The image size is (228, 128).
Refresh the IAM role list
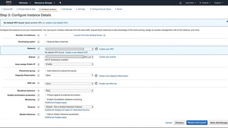point(96,84)
